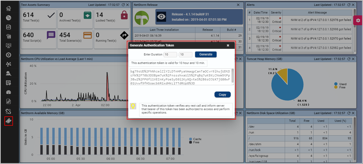Click the gear with play sidebar icon

click(x=9, y=55)
